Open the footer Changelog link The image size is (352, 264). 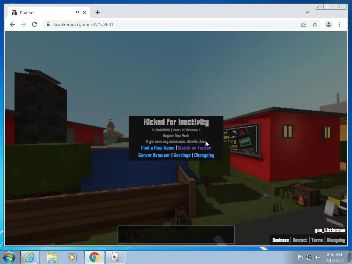335,240
